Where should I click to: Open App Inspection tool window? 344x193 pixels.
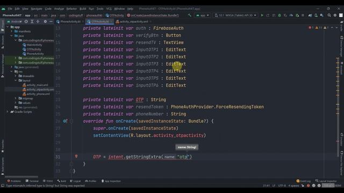(x=111, y=181)
